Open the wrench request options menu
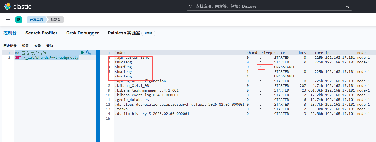 click(88, 53)
